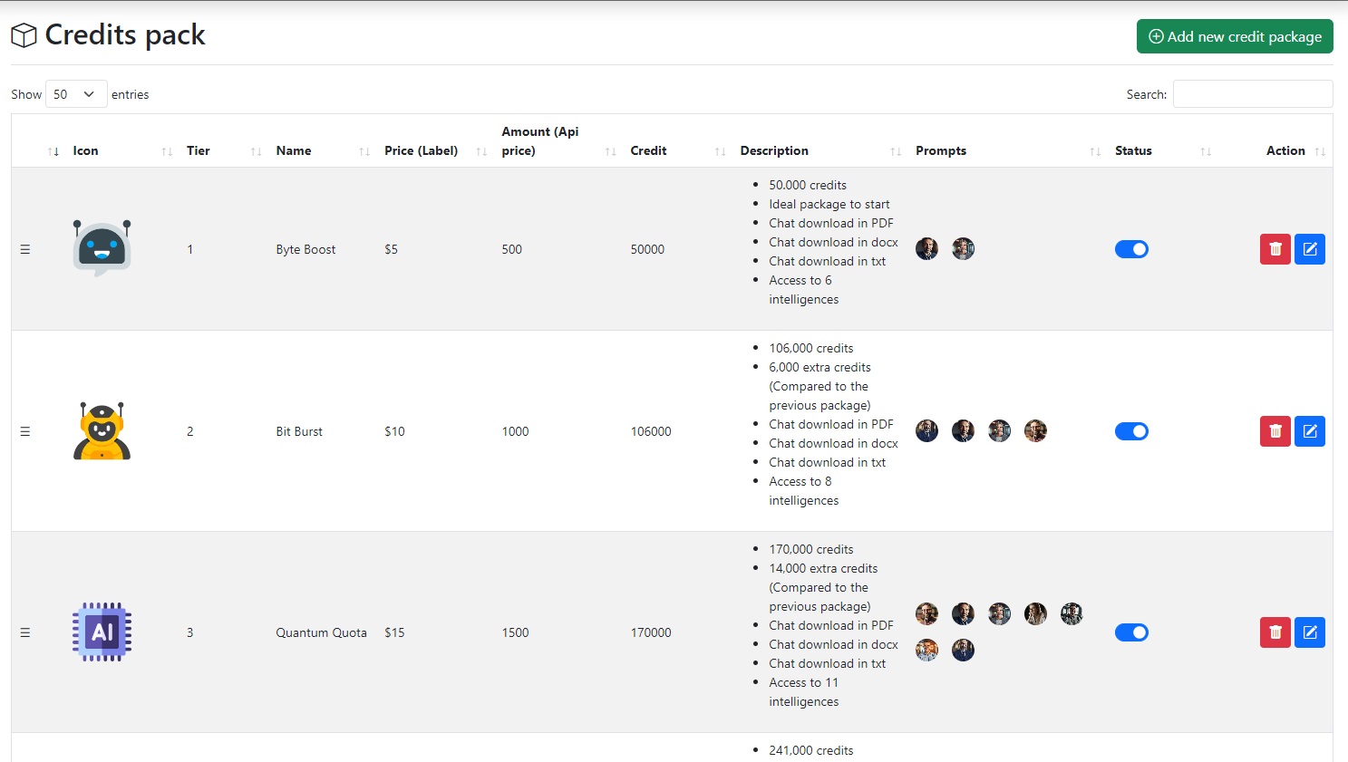Sort by the Name column header
1348x762 pixels.
[294, 151]
